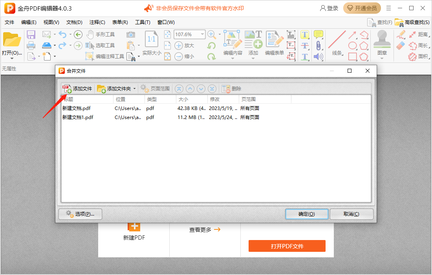Open 选项(P)... button

pos(80,214)
